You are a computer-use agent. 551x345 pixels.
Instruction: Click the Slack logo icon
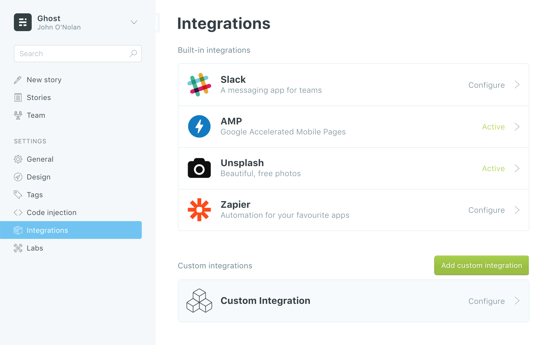pyautogui.click(x=199, y=85)
